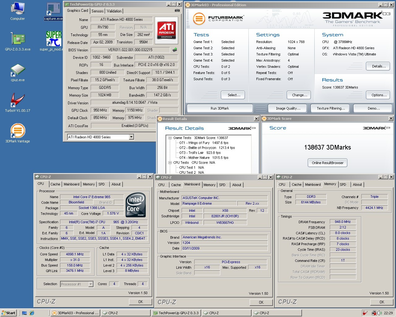Select GPU-Z Graphics Card tab
396x317 pixels.
pyautogui.click(x=78, y=11)
